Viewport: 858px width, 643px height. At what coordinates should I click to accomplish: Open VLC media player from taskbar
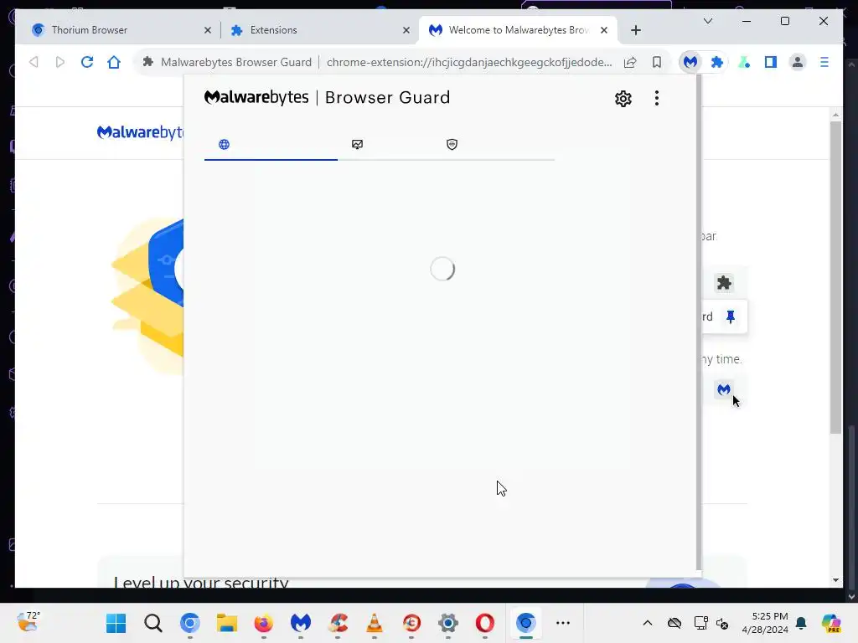pos(375,623)
